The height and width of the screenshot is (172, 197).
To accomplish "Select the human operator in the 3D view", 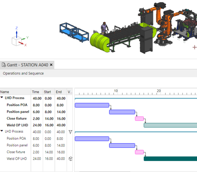I will click(x=104, y=28).
